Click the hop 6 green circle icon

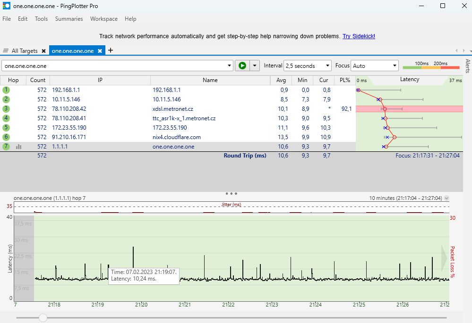pos(6,137)
